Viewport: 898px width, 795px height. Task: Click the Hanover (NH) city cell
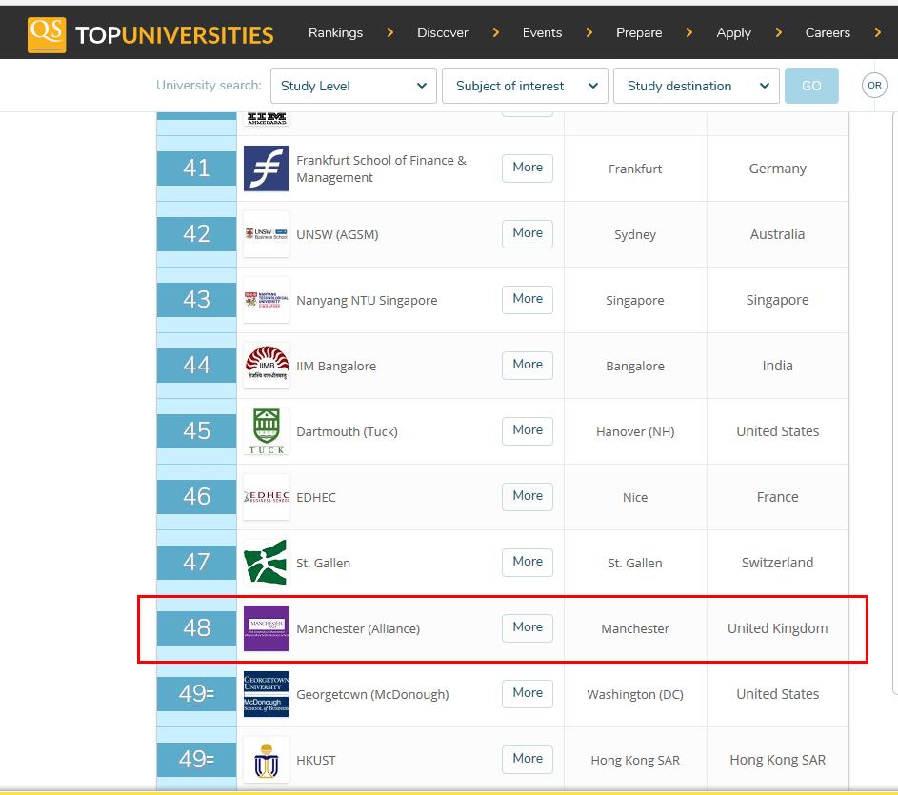635,431
